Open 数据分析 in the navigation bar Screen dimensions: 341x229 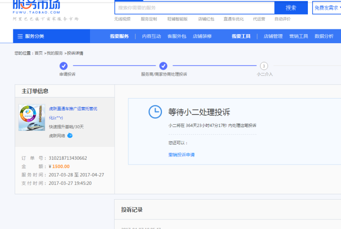point(324,37)
